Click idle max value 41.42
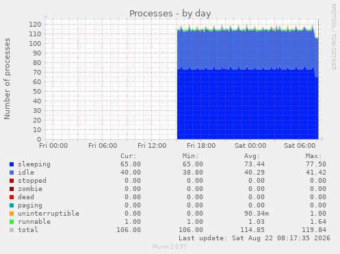Viewport: 340px width, 254px height. pyautogui.click(x=316, y=173)
